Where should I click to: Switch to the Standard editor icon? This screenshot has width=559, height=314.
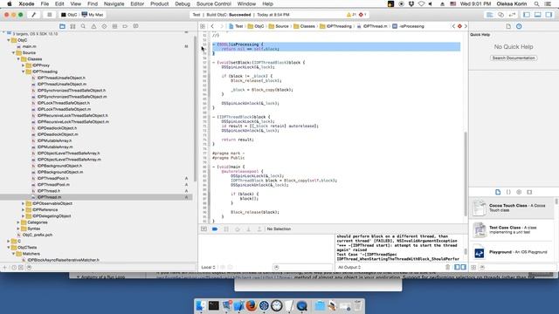490,15
